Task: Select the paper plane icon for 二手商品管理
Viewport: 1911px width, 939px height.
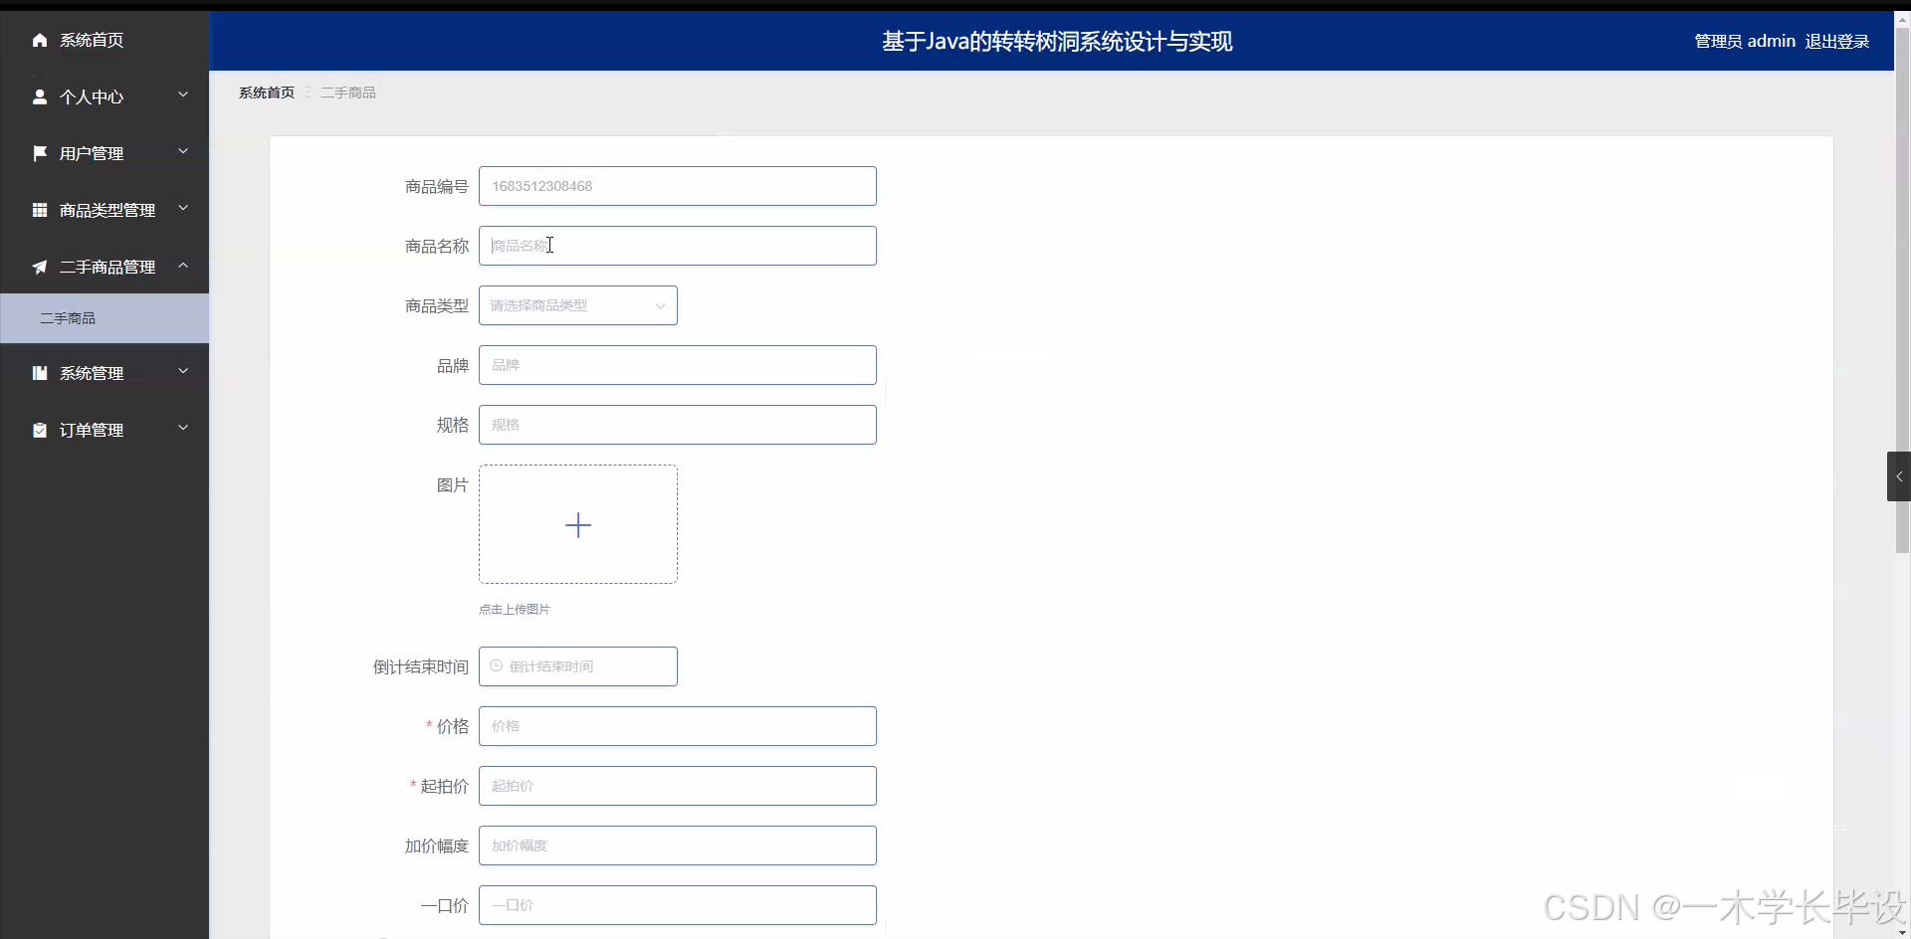Action: [x=40, y=267]
